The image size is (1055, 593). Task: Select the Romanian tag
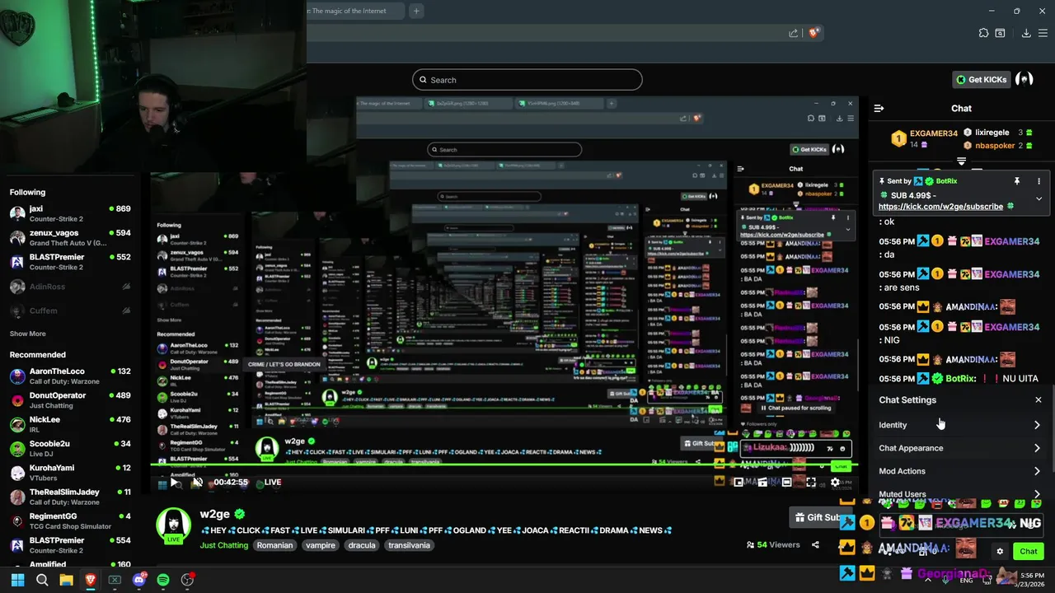tap(274, 545)
